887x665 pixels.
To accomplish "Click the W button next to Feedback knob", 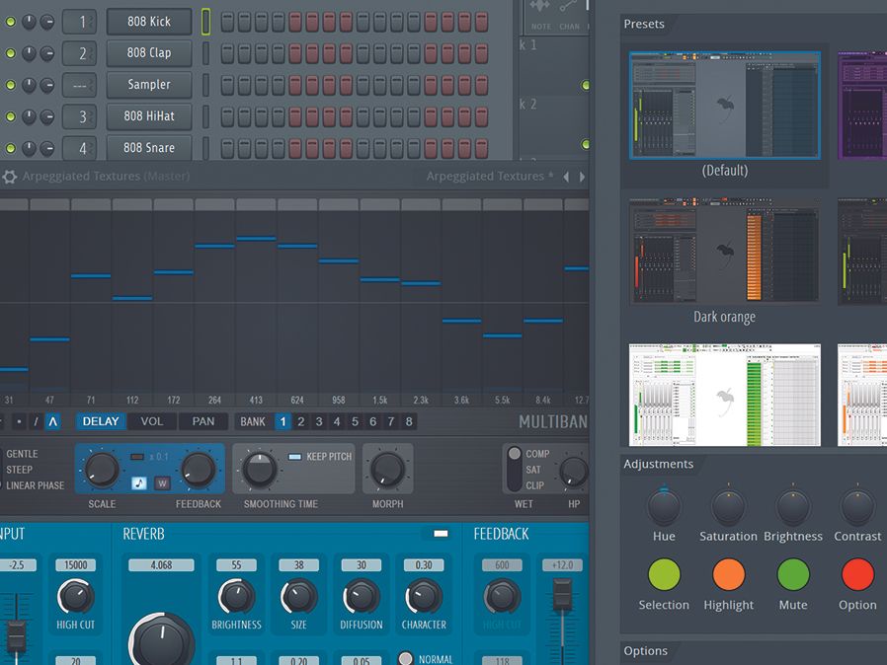I will [x=161, y=482].
